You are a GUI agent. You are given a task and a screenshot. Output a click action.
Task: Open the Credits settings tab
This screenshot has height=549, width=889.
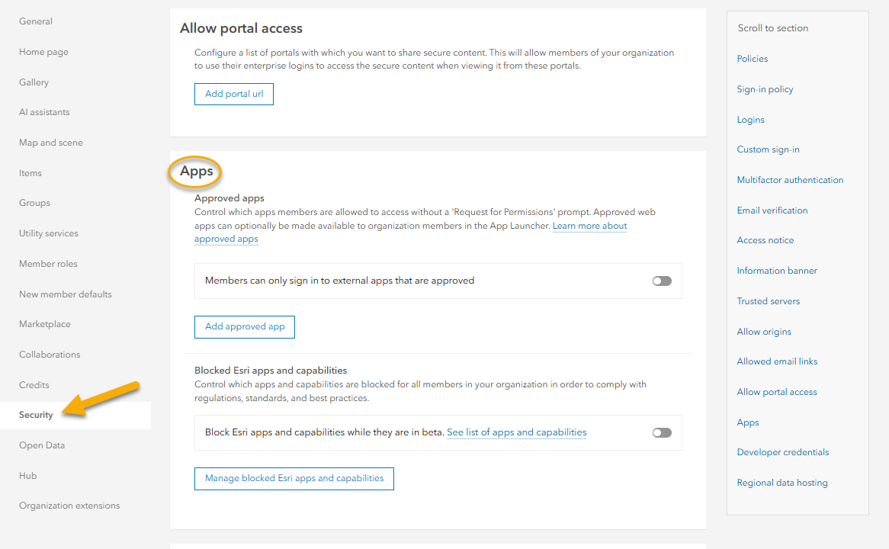[34, 385]
